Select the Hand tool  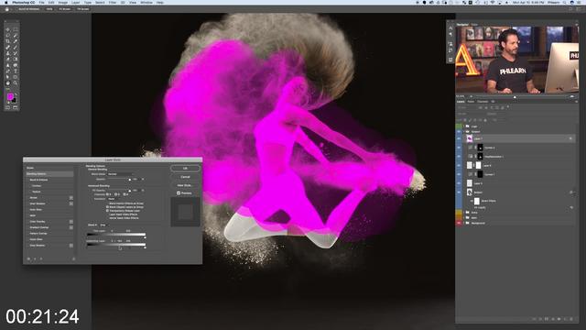click(8, 82)
